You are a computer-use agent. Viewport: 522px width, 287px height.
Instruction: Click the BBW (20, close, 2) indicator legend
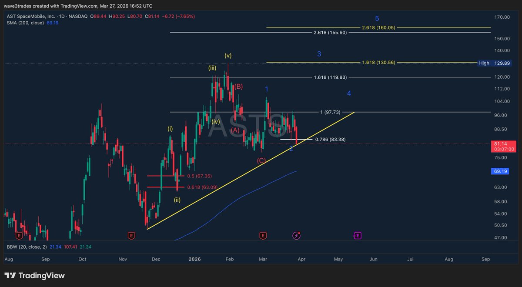coord(27,247)
